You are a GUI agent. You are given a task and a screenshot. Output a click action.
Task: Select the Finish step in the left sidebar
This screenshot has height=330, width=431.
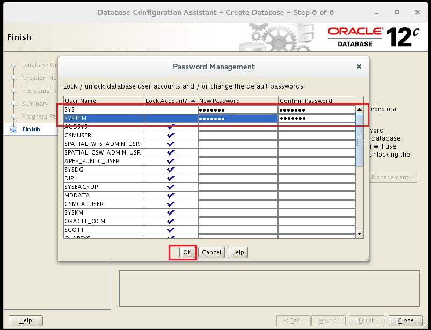pyautogui.click(x=31, y=129)
